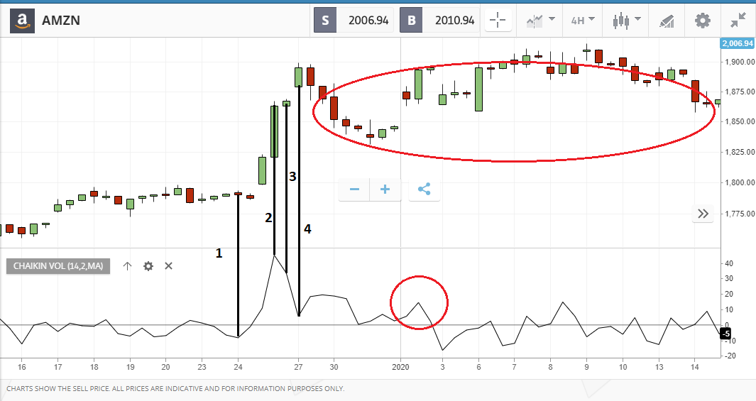Image resolution: width=756 pixels, height=401 pixels.
Task: Toggle the crosshair cursor tool
Action: point(498,21)
